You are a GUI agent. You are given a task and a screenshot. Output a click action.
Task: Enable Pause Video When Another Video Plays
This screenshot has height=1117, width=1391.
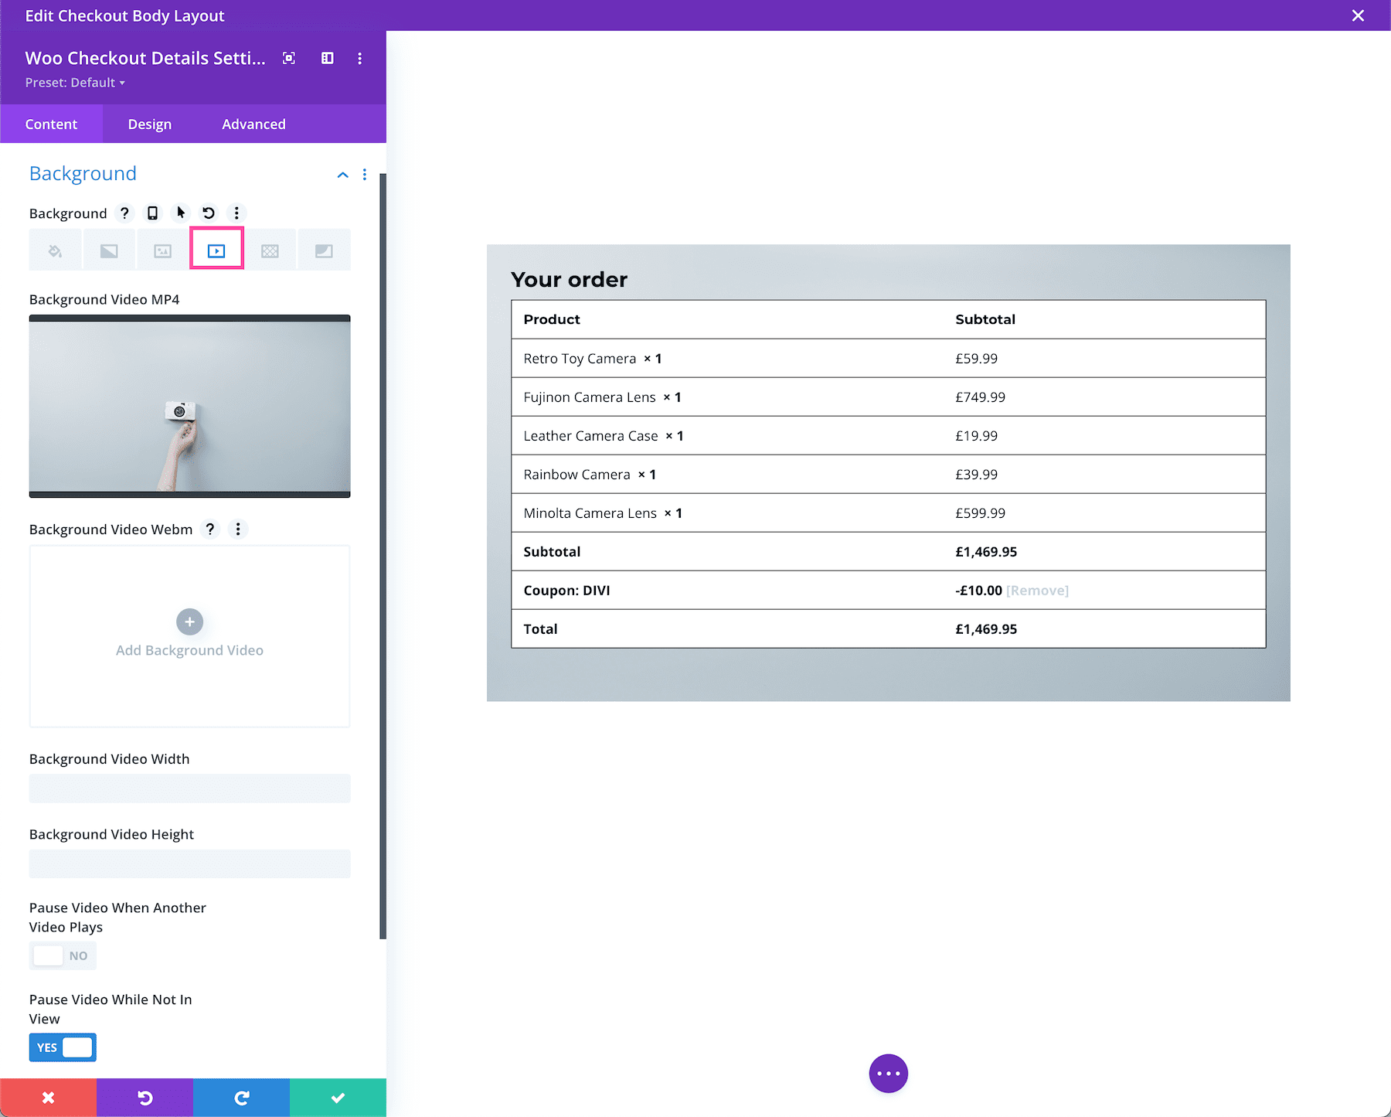(x=62, y=955)
